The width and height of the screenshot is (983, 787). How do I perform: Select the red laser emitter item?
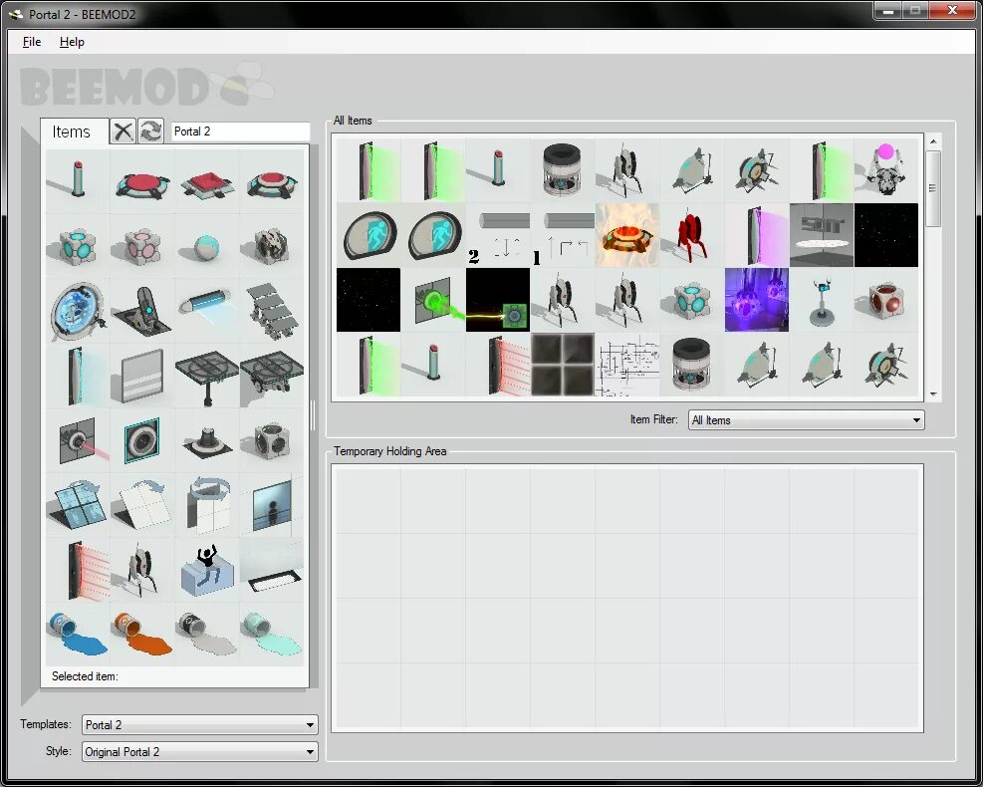point(77,439)
